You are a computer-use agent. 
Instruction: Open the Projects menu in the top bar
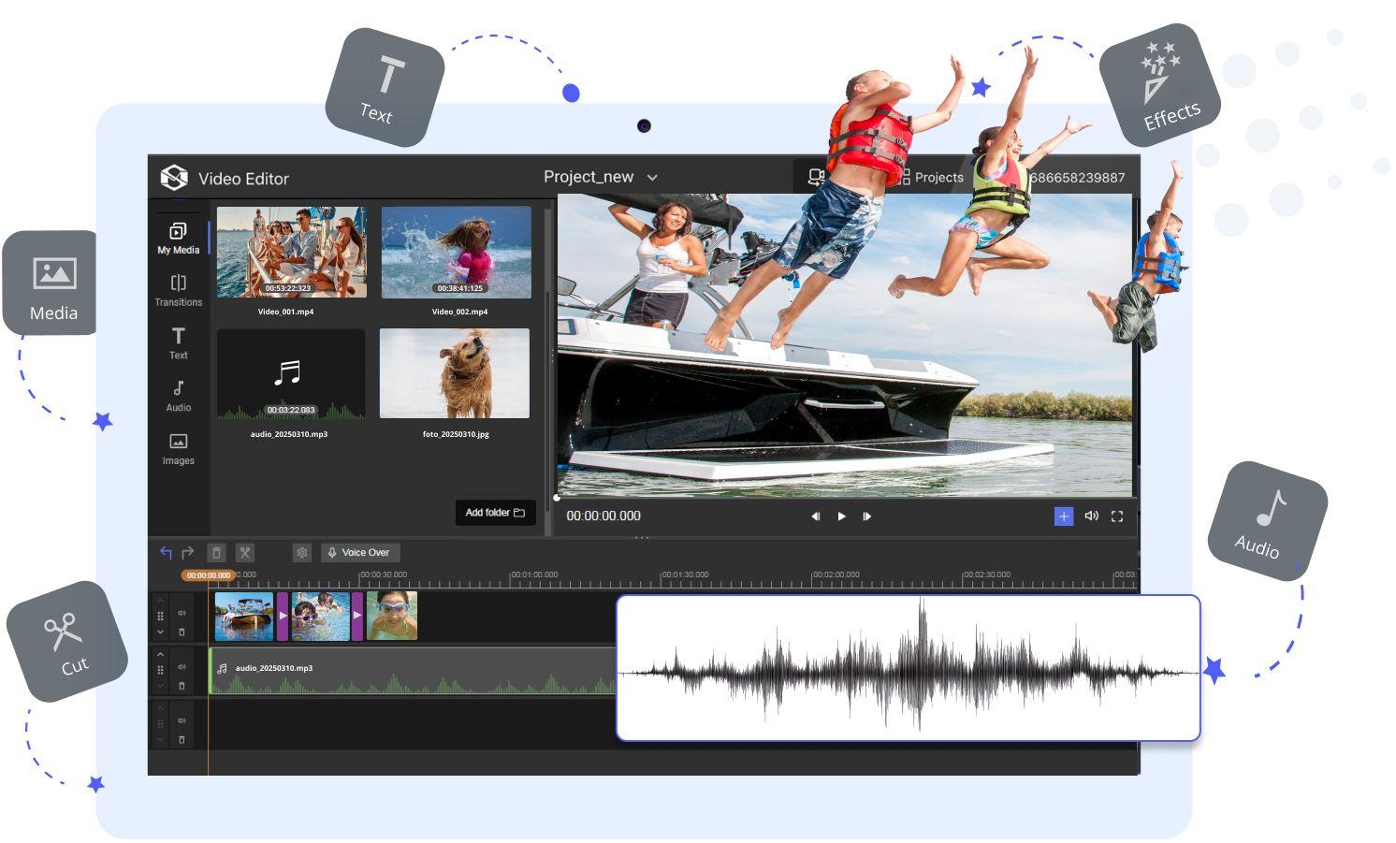pos(935,177)
